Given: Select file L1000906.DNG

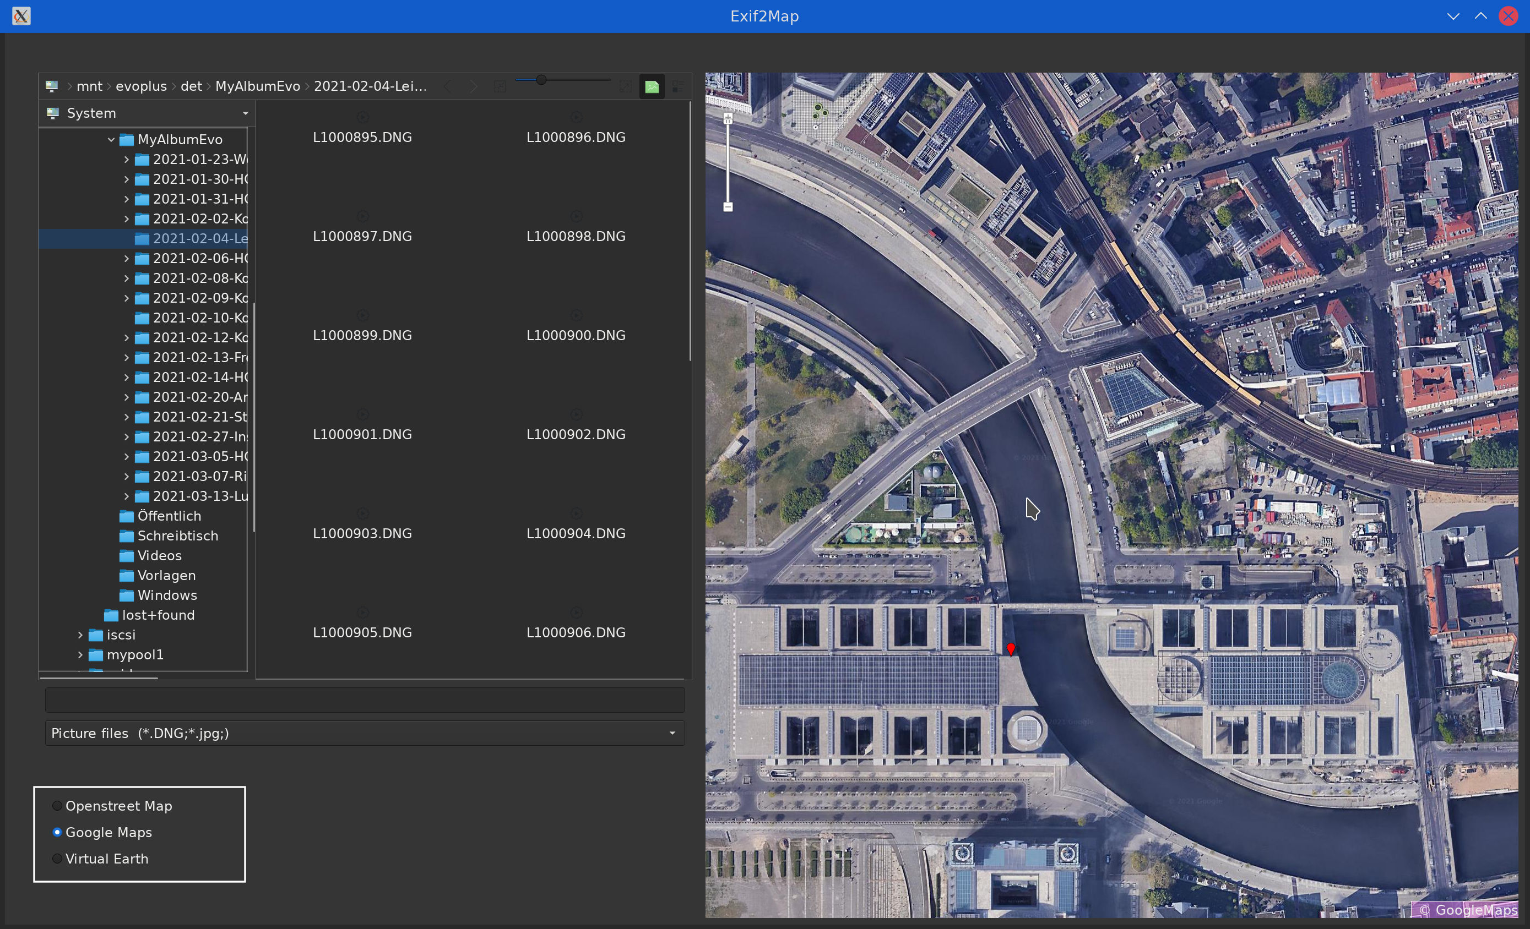Looking at the screenshot, I should tap(576, 633).
